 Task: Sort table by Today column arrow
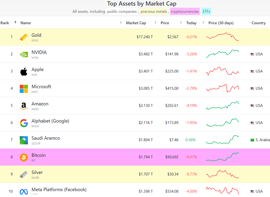[x=203, y=23]
